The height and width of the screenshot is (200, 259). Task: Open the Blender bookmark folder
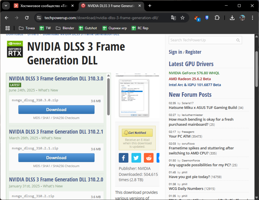tap(65, 28)
